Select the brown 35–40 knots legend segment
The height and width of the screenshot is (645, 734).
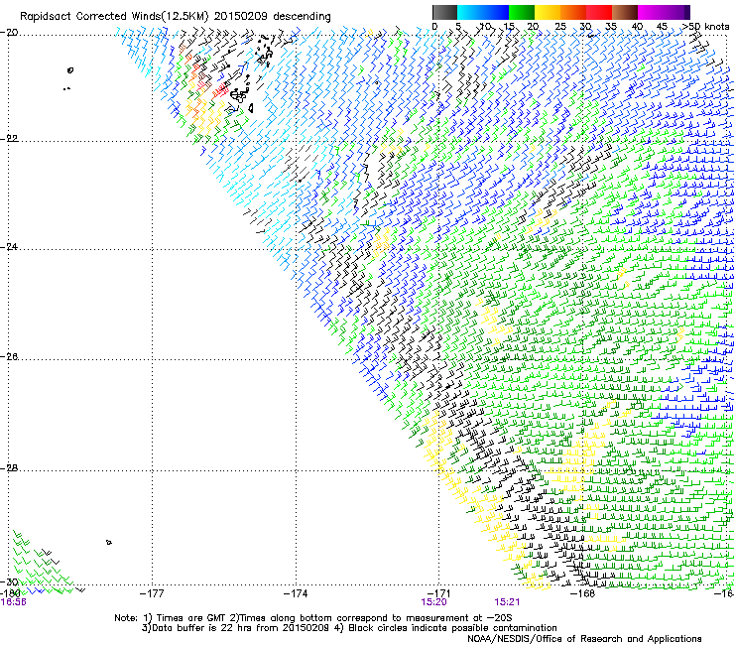(625, 12)
